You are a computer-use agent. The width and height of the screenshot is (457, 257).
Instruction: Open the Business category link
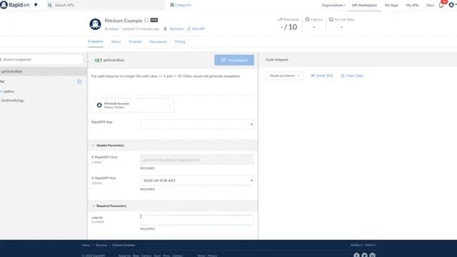[176, 29]
